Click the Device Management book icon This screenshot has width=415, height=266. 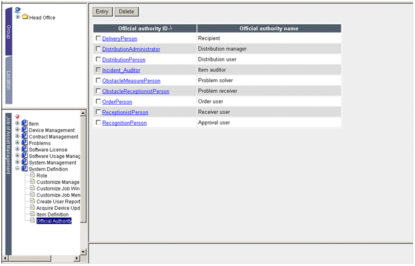(25, 130)
